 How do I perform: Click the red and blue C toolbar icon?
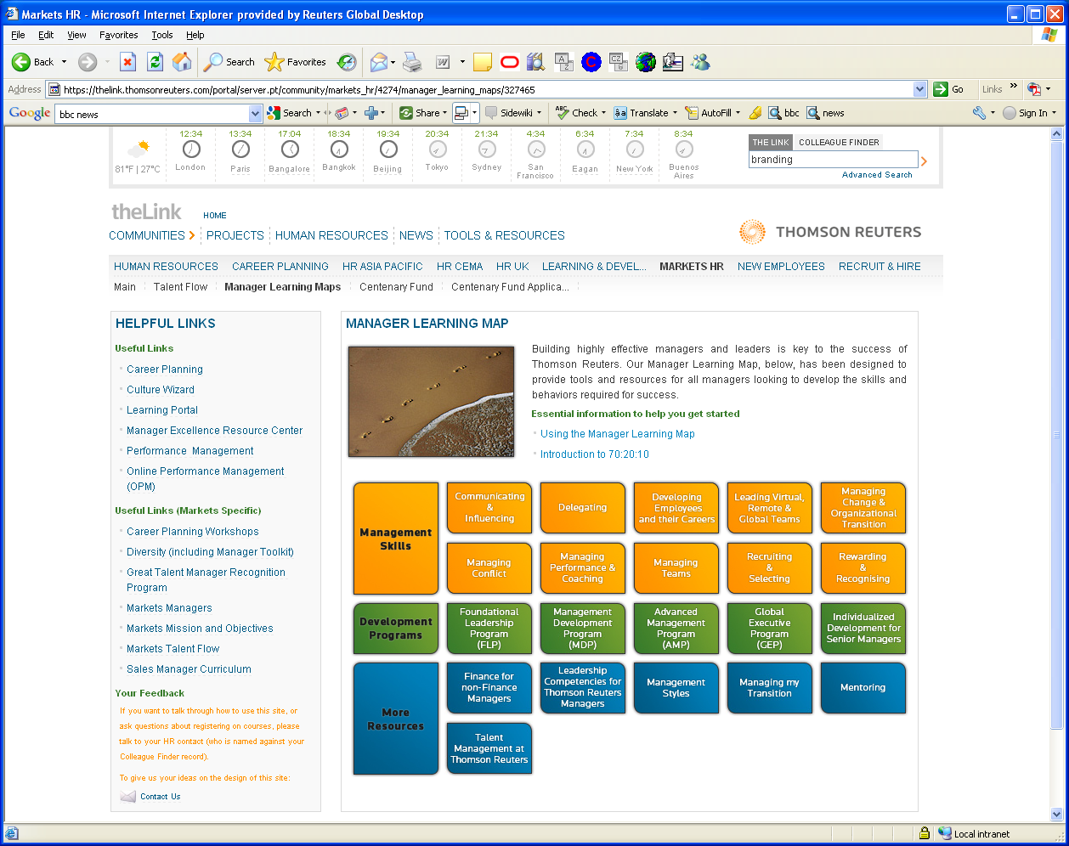tap(591, 62)
